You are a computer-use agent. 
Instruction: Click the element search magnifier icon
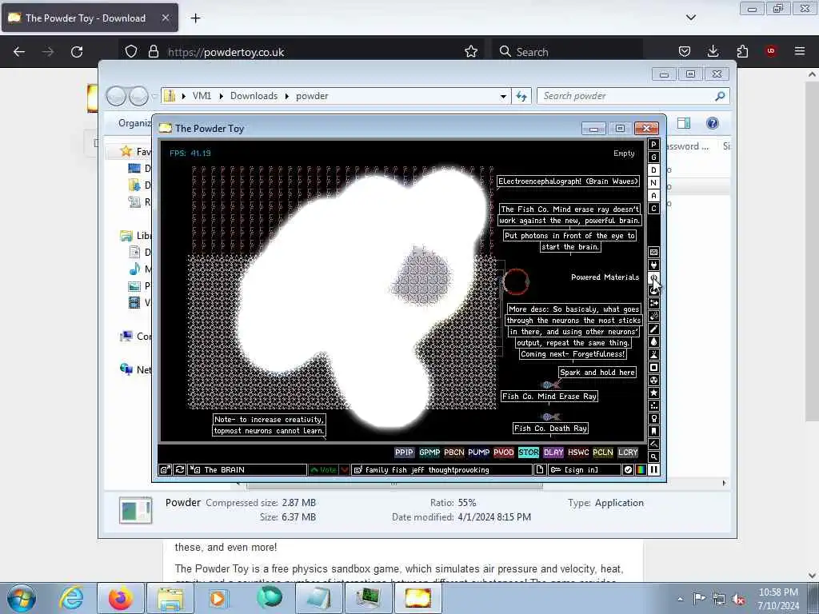pyautogui.click(x=653, y=457)
